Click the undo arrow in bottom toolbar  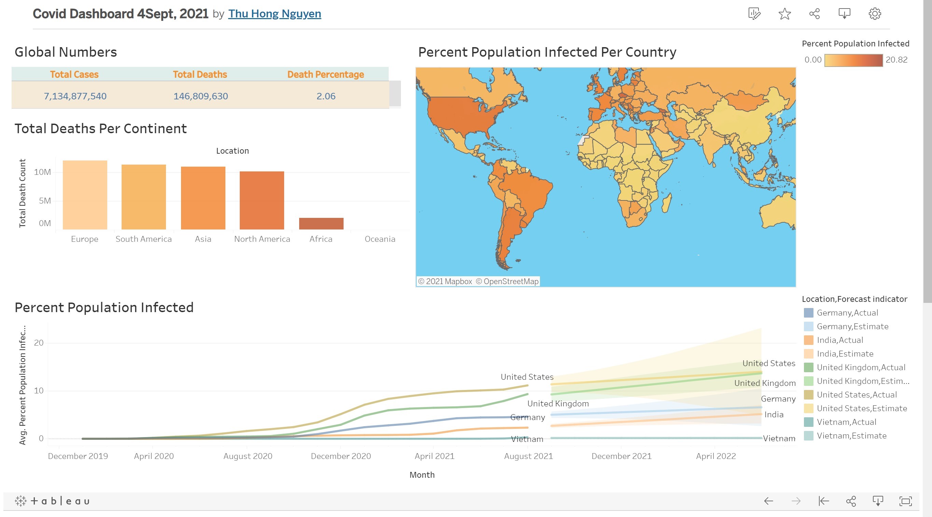[x=768, y=501]
